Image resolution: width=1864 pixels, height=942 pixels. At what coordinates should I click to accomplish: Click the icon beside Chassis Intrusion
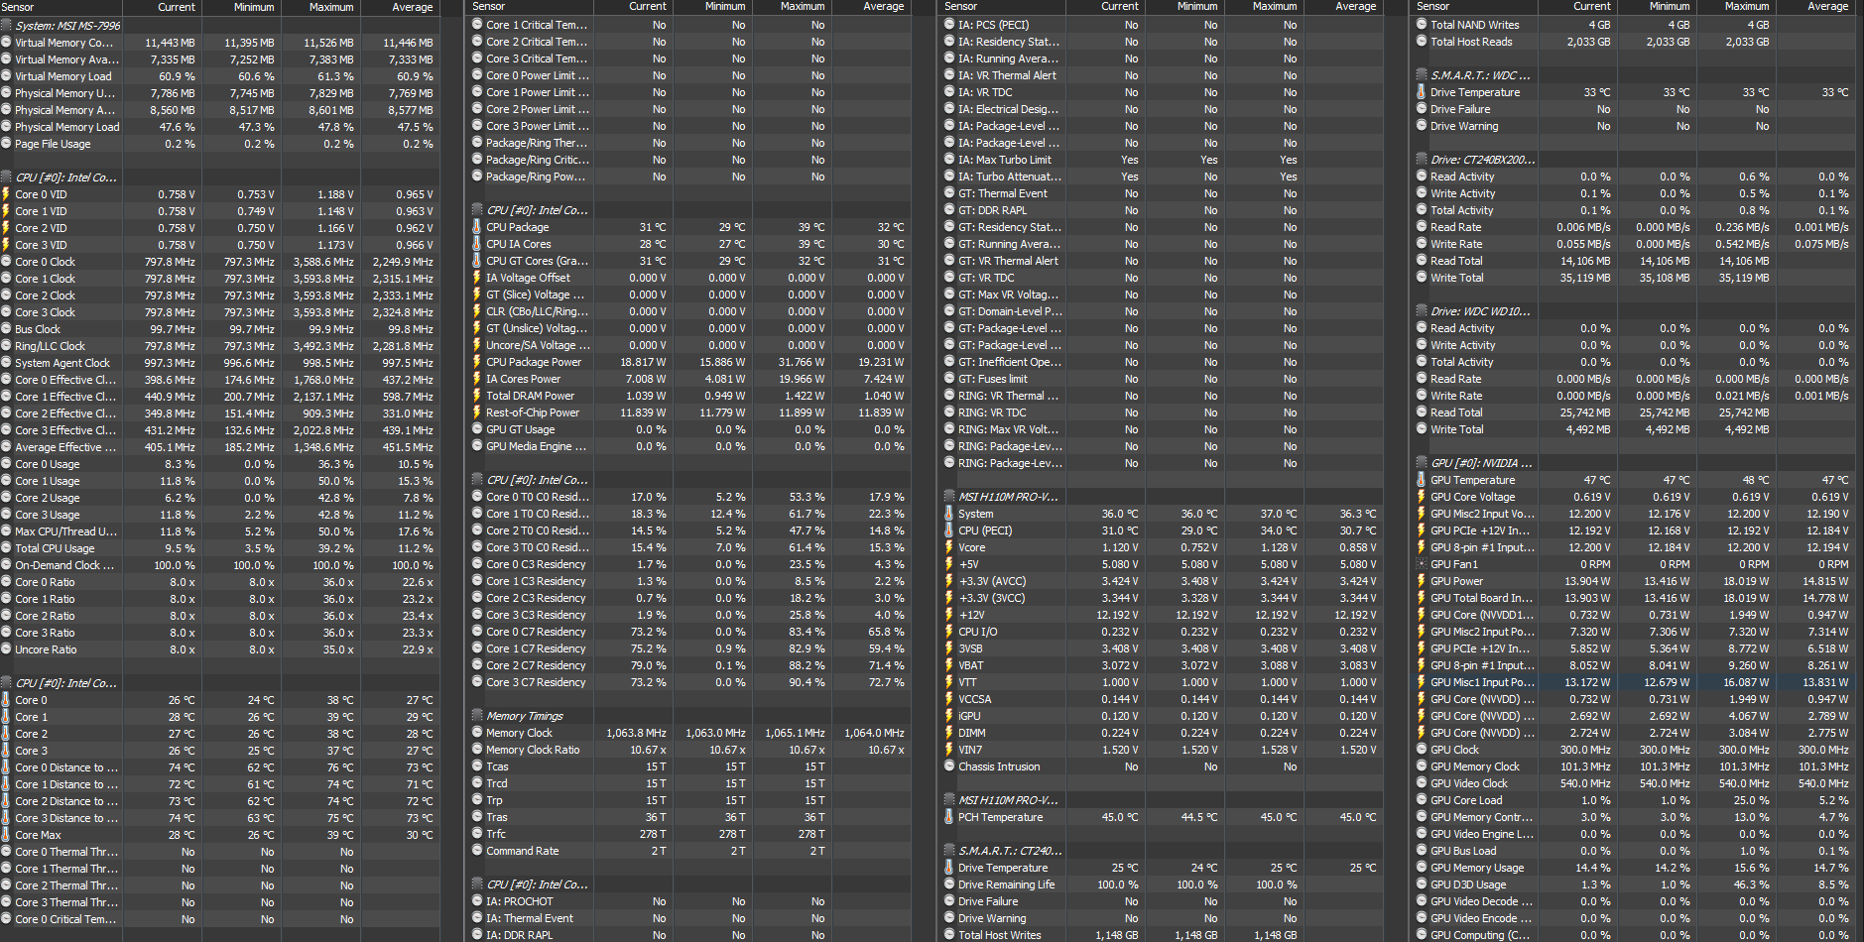point(949,766)
